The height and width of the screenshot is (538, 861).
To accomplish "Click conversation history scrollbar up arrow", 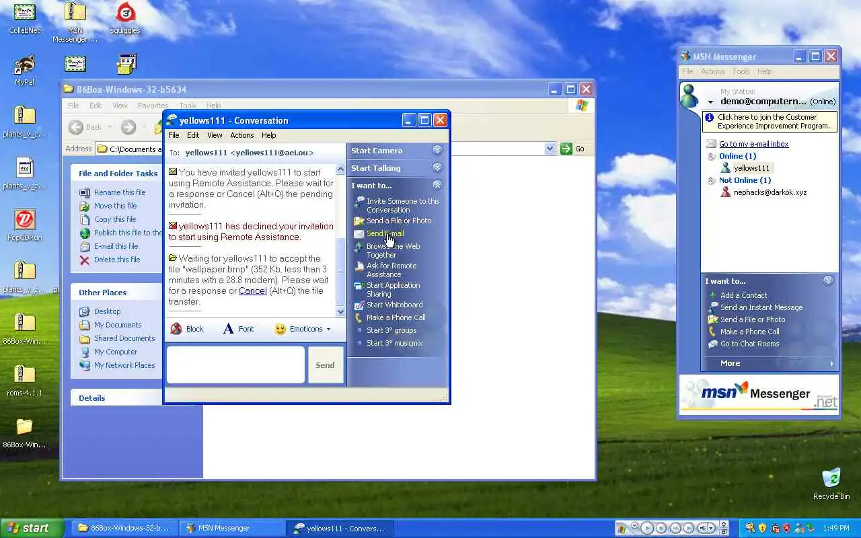I will (340, 169).
